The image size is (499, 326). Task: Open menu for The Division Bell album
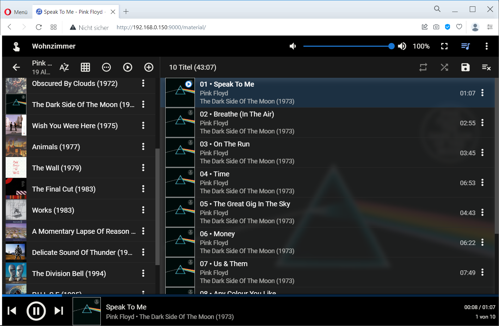[x=143, y=273]
